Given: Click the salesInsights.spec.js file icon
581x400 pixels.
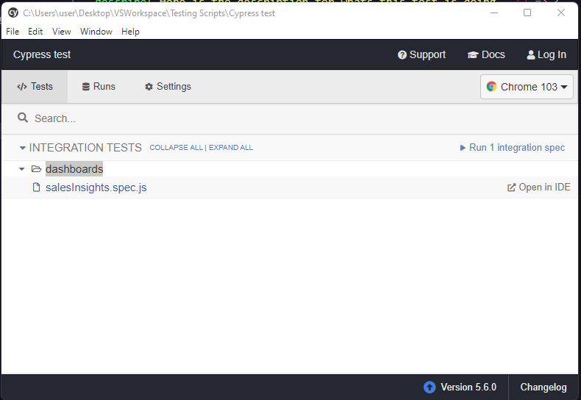Looking at the screenshot, I should tap(36, 187).
